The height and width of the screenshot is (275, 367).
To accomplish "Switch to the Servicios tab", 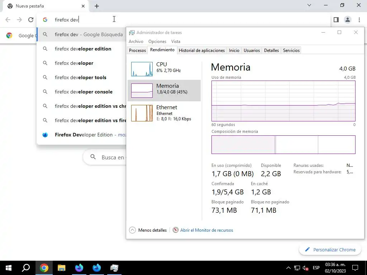I will pyautogui.click(x=291, y=50).
